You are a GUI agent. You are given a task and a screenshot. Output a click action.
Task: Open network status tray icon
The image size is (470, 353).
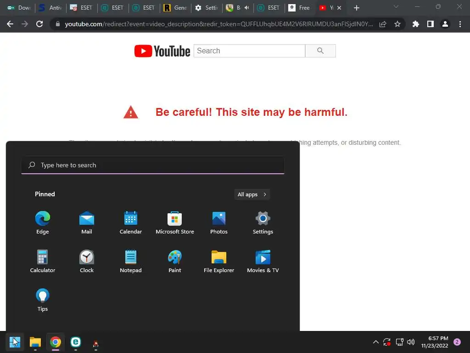pos(399,342)
